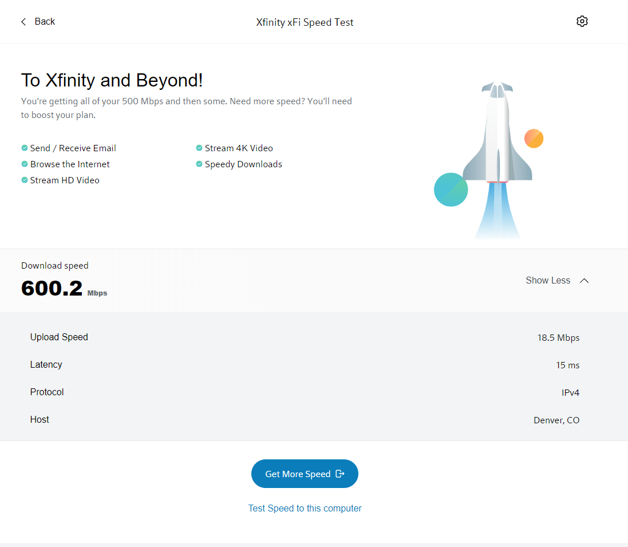Click the 15 ms latency value
Screen dimensions: 628x547
pos(567,365)
